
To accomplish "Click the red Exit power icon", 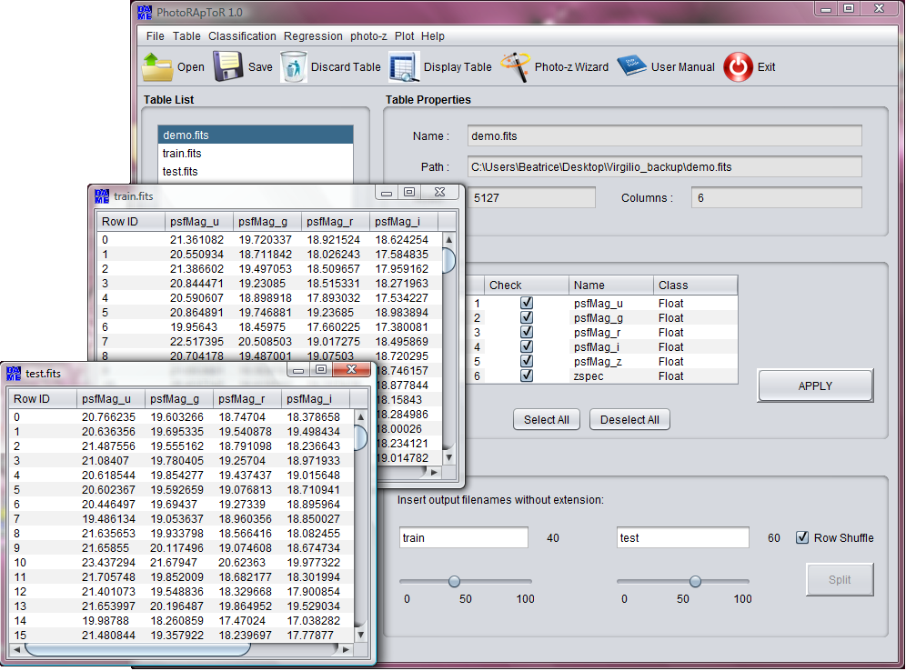I will click(738, 67).
